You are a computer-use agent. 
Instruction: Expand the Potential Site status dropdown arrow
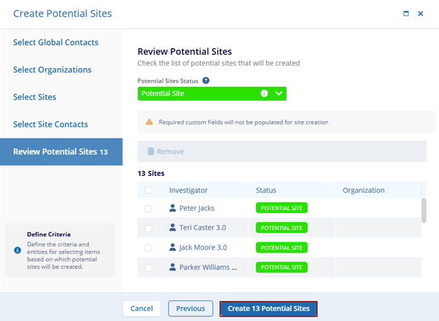click(x=279, y=93)
